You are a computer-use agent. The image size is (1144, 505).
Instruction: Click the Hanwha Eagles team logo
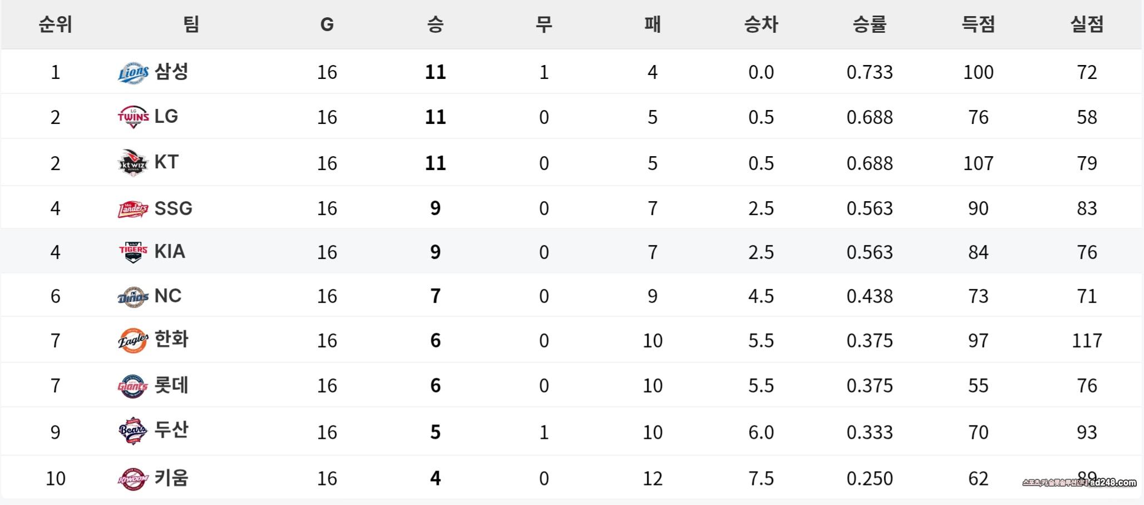[133, 341]
